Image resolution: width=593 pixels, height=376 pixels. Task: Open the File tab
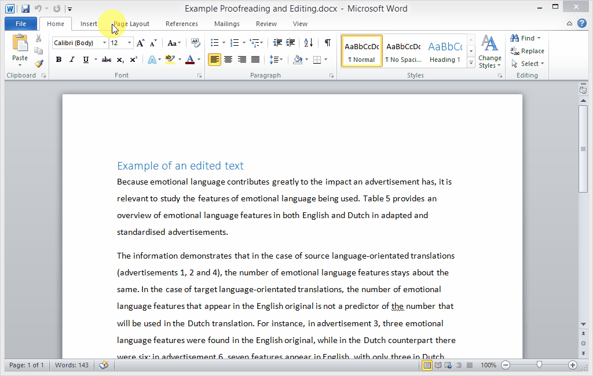click(21, 24)
